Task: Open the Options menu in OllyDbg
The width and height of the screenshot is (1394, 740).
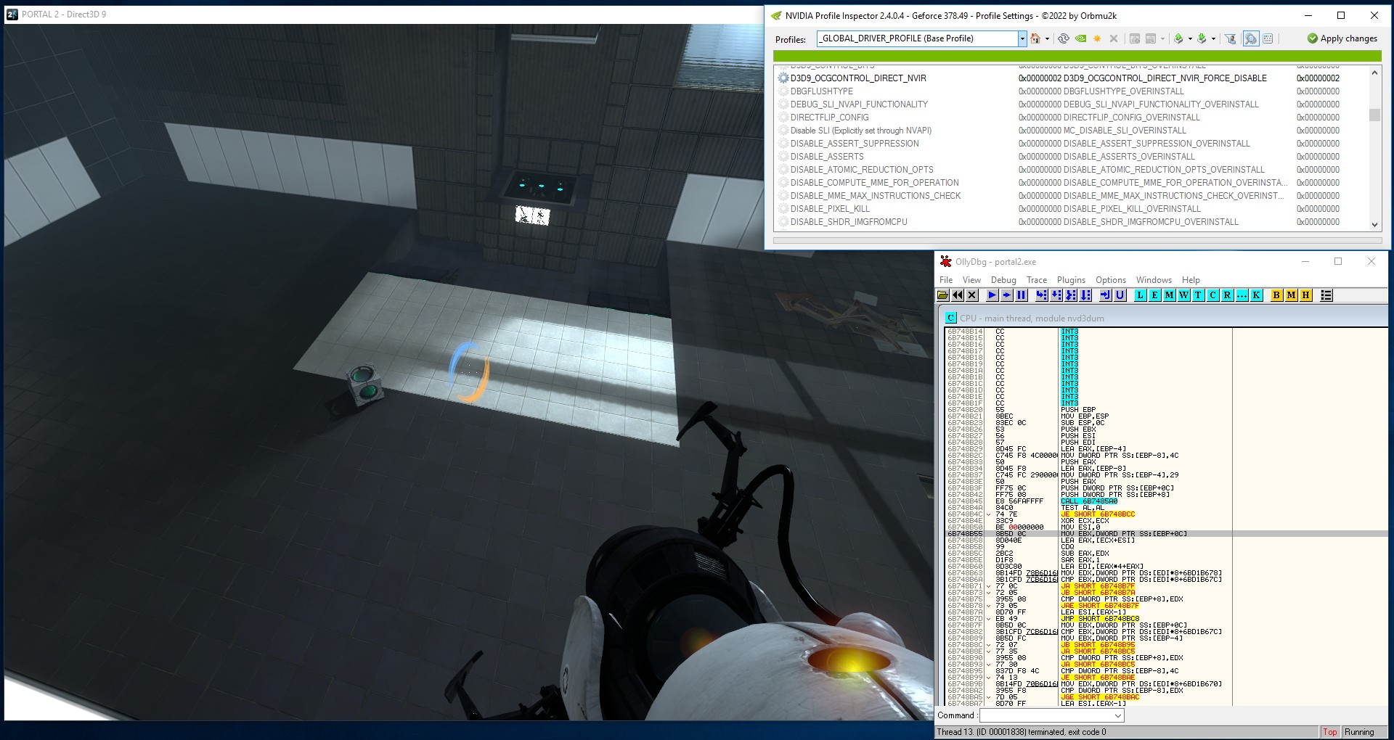Action: [x=1111, y=280]
